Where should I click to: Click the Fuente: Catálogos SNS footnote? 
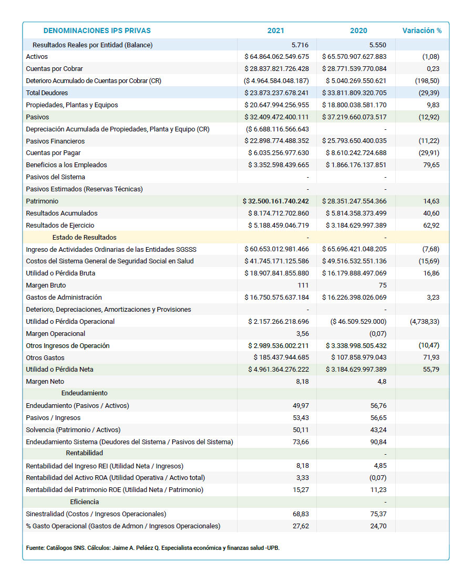(x=152, y=548)
